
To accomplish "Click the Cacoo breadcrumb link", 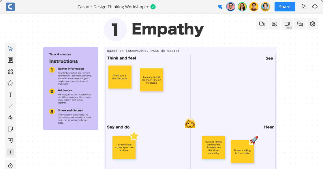I will point(83,6).
